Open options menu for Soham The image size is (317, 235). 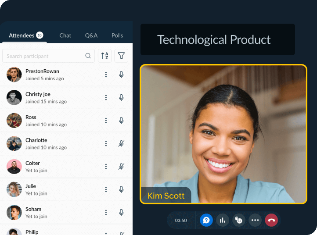tap(106, 212)
